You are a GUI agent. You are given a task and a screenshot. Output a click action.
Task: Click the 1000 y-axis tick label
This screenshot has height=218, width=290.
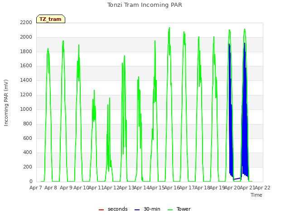(26, 109)
